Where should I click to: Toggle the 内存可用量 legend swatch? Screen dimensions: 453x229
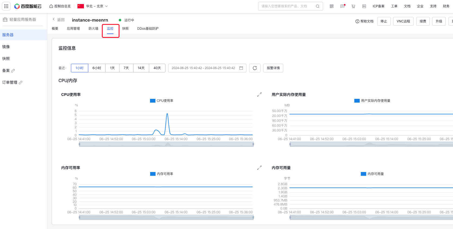tap(363, 174)
